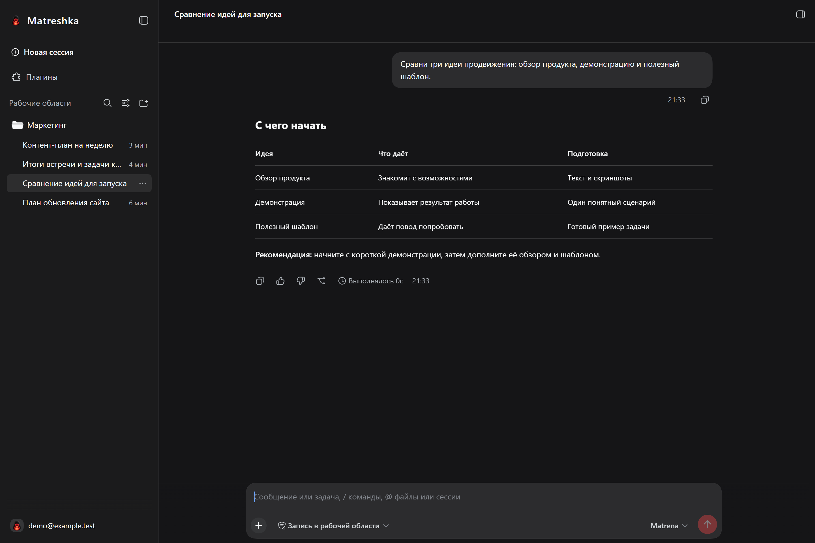Collapse the left sidebar panel icon

[144, 20]
